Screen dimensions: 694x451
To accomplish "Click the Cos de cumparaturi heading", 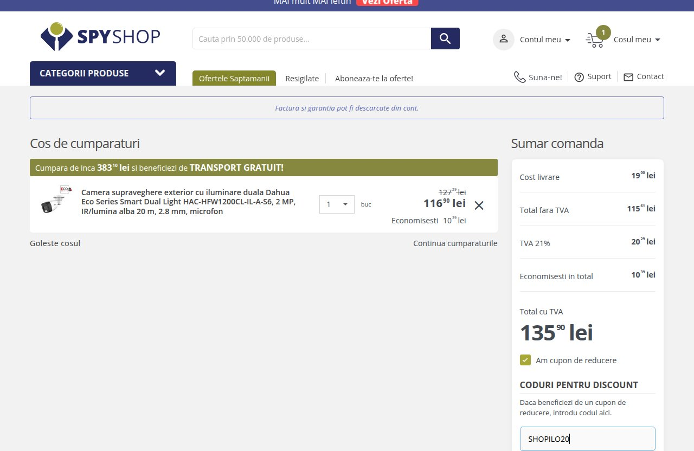I will 85,144.
